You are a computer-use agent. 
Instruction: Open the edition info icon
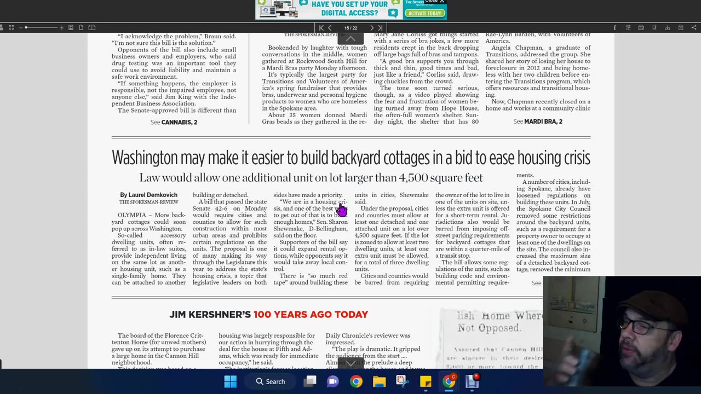(x=614, y=28)
